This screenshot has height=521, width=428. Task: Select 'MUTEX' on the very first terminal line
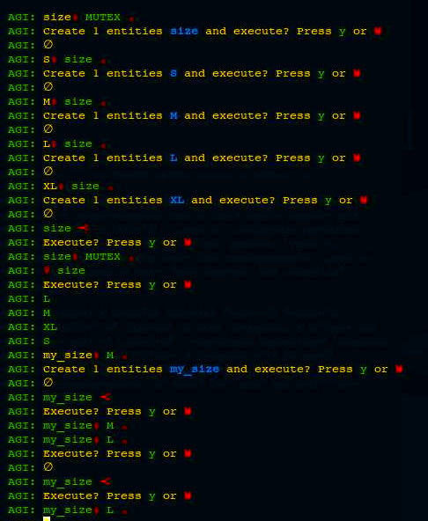[x=103, y=18]
